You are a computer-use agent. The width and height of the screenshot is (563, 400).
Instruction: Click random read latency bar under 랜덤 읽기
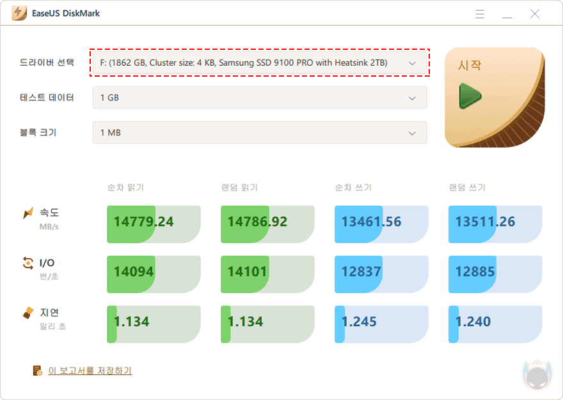(267, 325)
